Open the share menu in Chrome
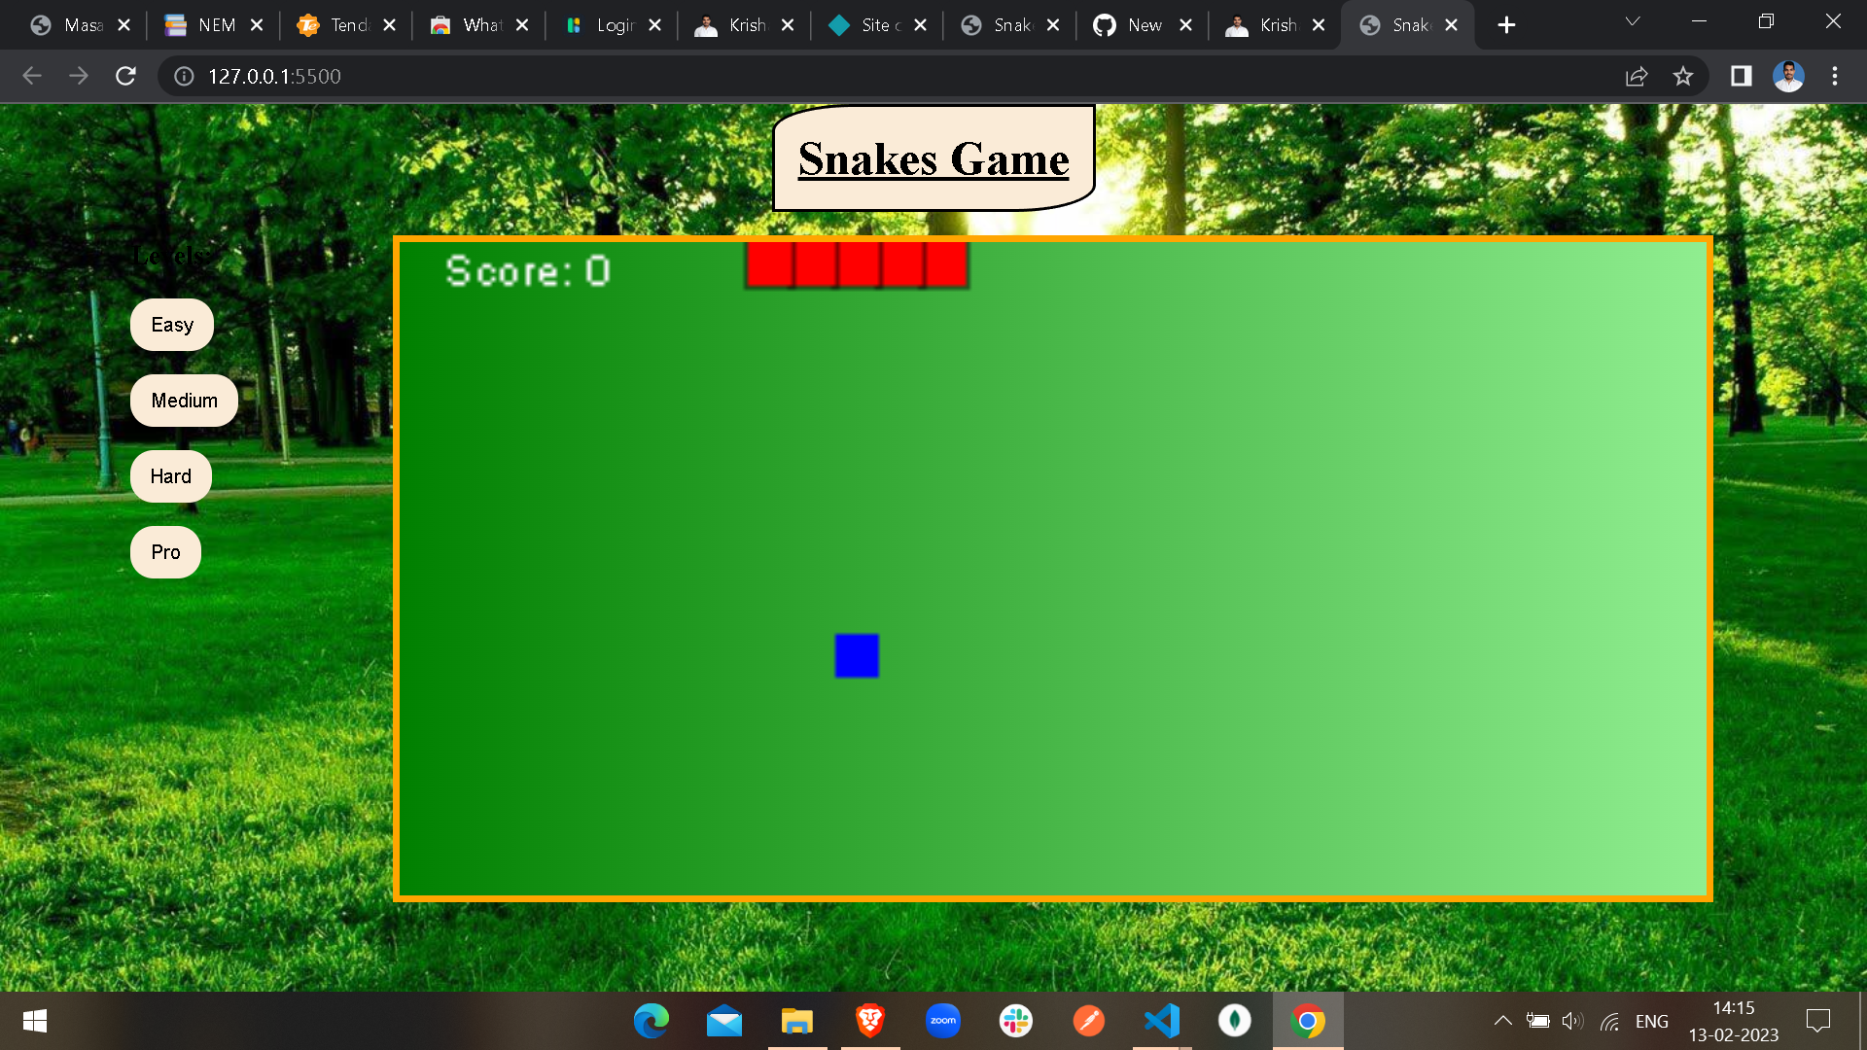1867x1050 pixels. 1637,76
